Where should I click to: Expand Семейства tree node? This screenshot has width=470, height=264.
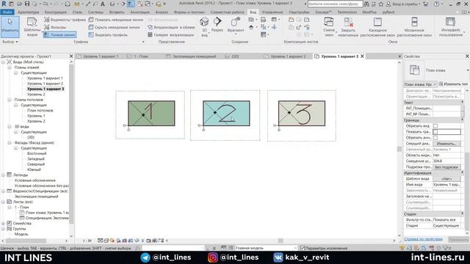(x=3, y=223)
